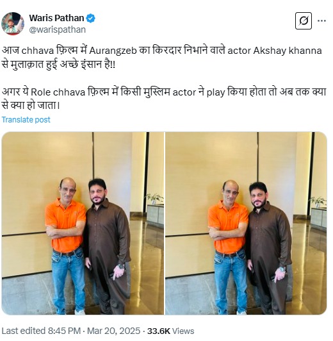Screen dimensions: 333x341
Task: Click the Mar 20, 2025 date
Action: tap(113, 331)
